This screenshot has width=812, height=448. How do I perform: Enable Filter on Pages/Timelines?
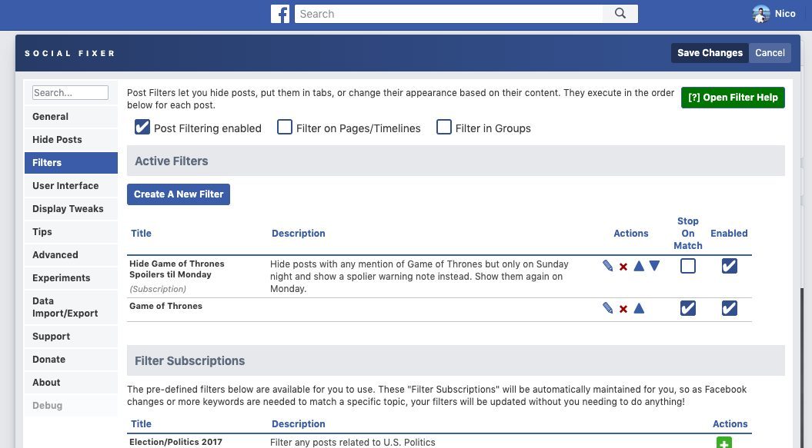click(284, 128)
